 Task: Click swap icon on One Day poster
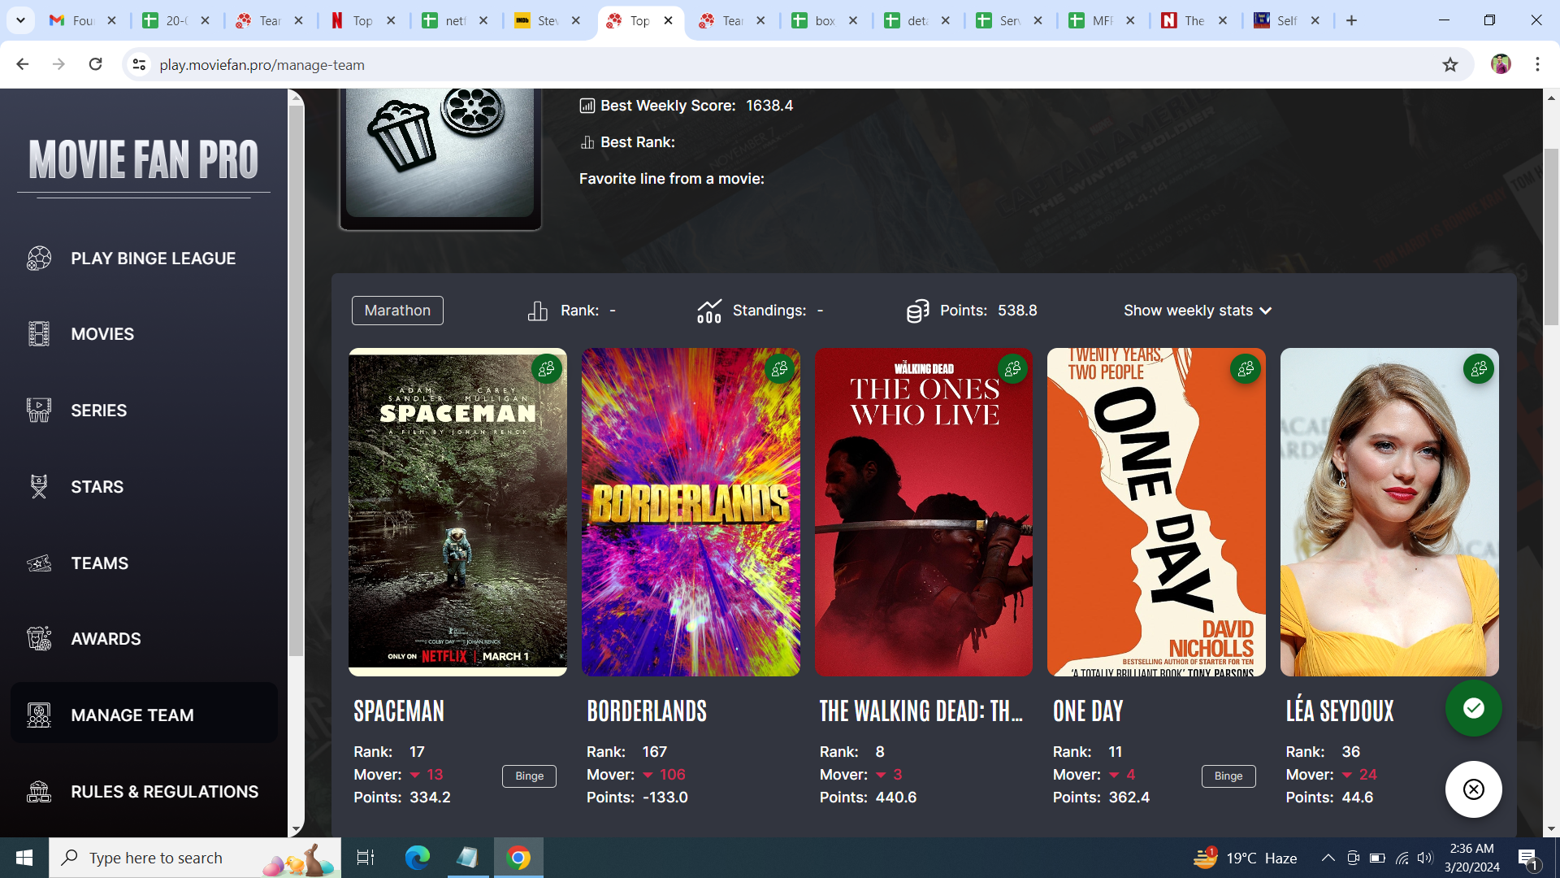[1246, 369]
